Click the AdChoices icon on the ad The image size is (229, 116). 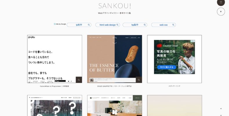point(192,41)
